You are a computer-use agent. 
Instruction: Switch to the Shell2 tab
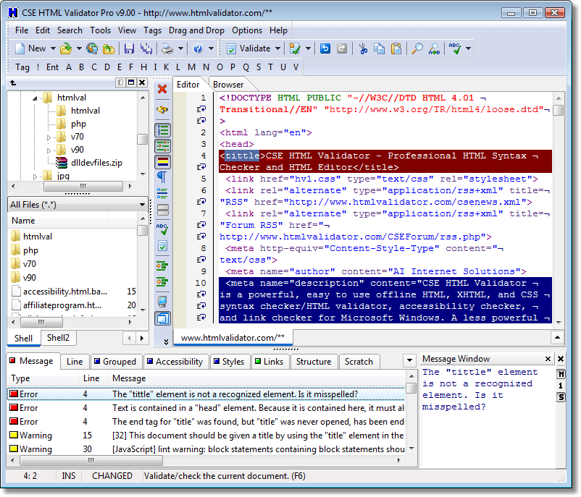click(x=58, y=338)
